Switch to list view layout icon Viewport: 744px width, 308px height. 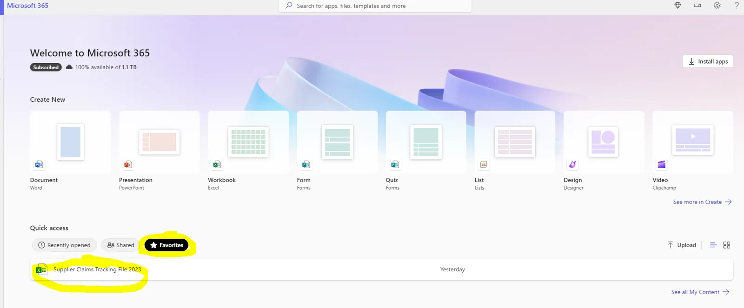tap(713, 245)
